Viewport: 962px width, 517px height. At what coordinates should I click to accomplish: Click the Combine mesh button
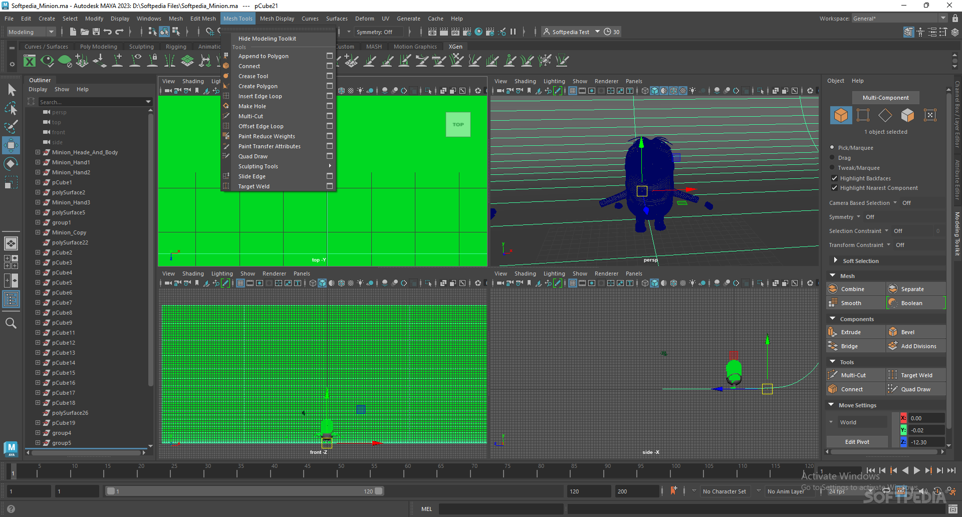(856, 289)
